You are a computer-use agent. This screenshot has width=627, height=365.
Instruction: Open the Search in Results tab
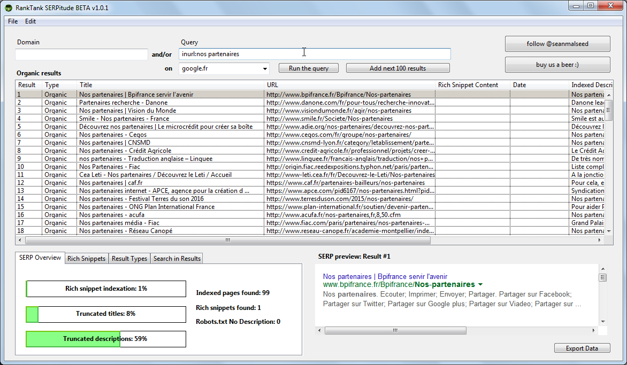177,259
